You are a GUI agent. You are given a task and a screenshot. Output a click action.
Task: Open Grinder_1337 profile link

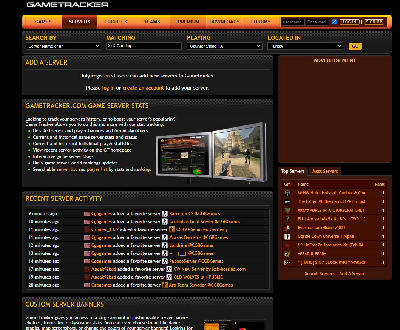105,229
